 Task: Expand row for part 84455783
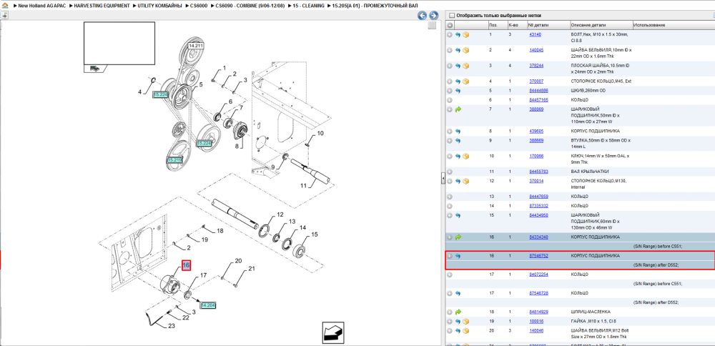450,172
